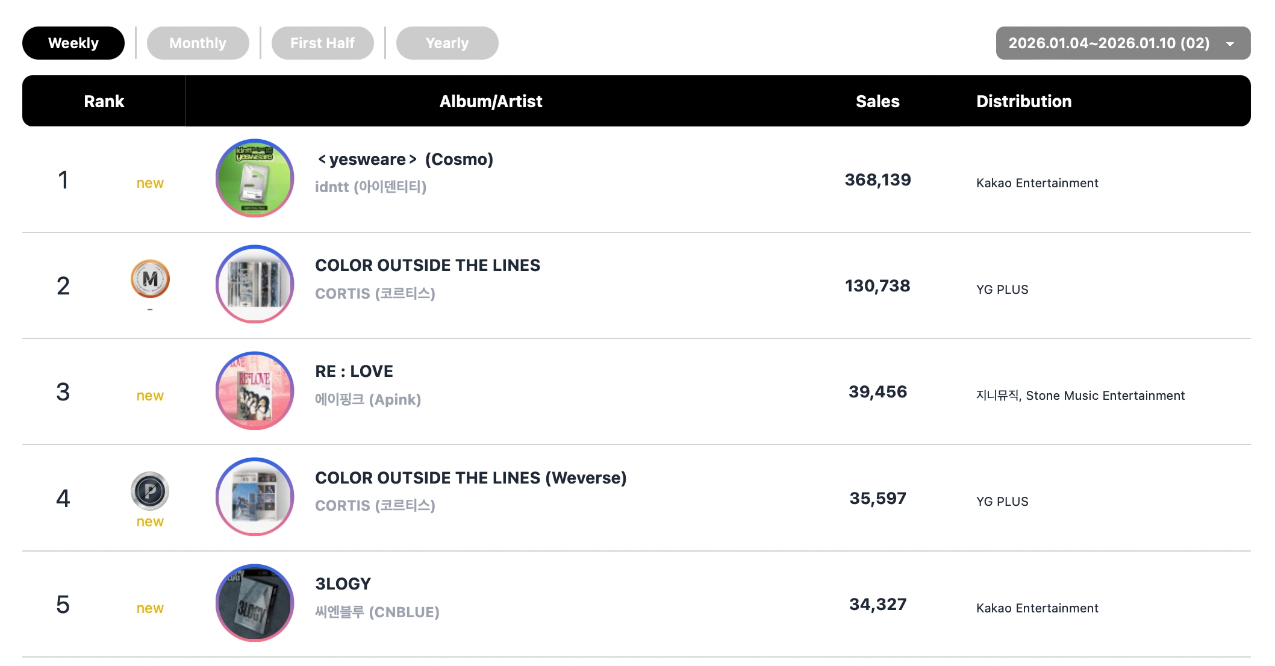The width and height of the screenshot is (1275, 666).
Task: Click the CNBLUE artist name
Action: coord(377,612)
